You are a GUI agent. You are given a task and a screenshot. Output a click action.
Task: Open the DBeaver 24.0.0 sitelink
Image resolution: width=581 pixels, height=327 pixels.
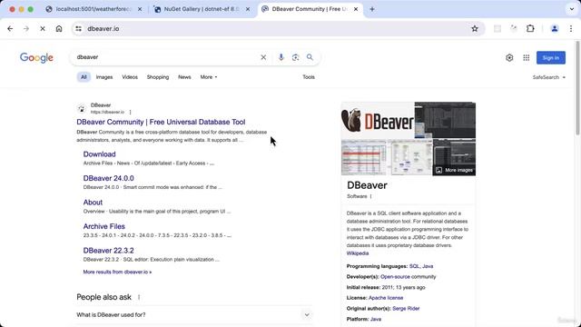(x=109, y=178)
